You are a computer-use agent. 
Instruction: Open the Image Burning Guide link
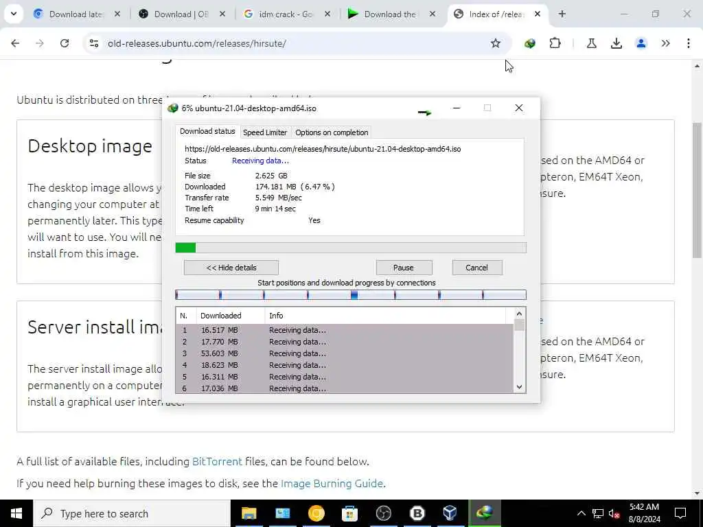(x=332, y=483)
